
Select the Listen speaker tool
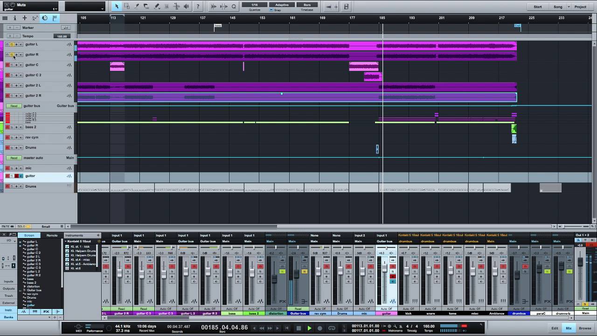(187, 6)
